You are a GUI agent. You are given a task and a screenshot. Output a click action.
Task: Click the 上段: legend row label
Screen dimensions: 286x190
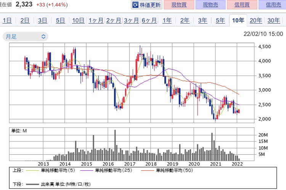point(18,170)
